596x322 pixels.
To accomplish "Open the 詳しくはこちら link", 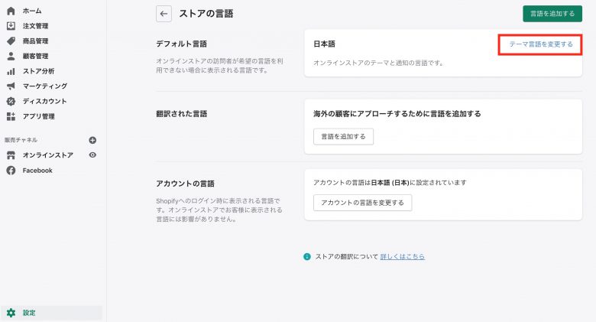I will [x=403, y=256].
